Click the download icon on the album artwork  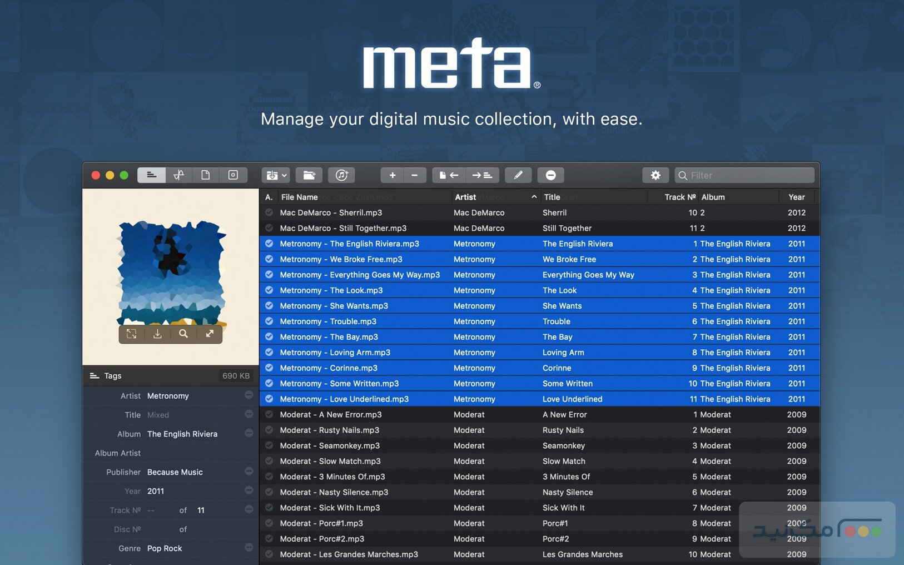point(158,334)
